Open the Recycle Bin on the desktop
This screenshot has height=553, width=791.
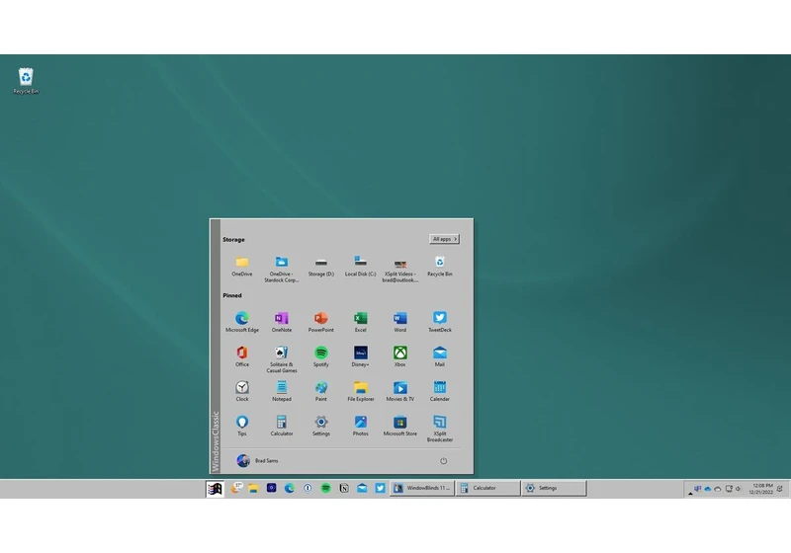click(x=26, y=81)
